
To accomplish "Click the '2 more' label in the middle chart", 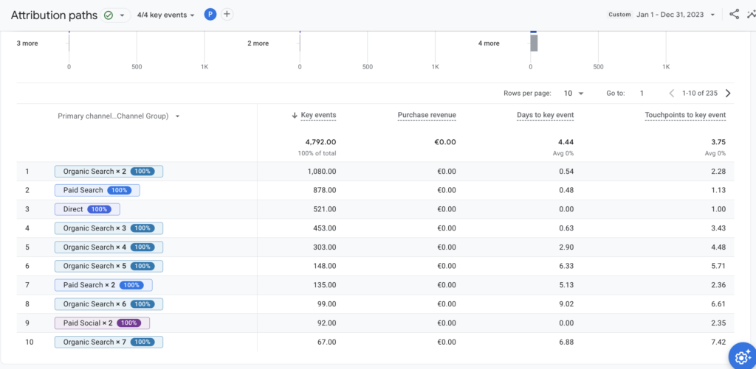I will point(258,43).
